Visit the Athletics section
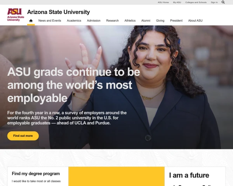Viewport: 233px width, 186px height. coord(130,21)
